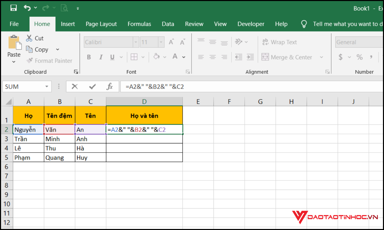The width and height of the screenshot is (384, 230).
Task: Cancel formula entry with the X icon
Action: [74, 87]
